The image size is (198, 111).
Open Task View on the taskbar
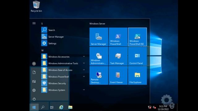52,107
